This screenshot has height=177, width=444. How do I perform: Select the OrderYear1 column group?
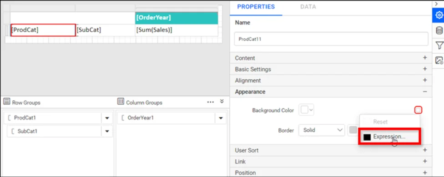click(x=166, y=118)
